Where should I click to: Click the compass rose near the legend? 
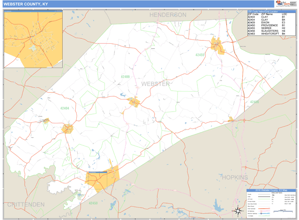click(x=238, y=211)
